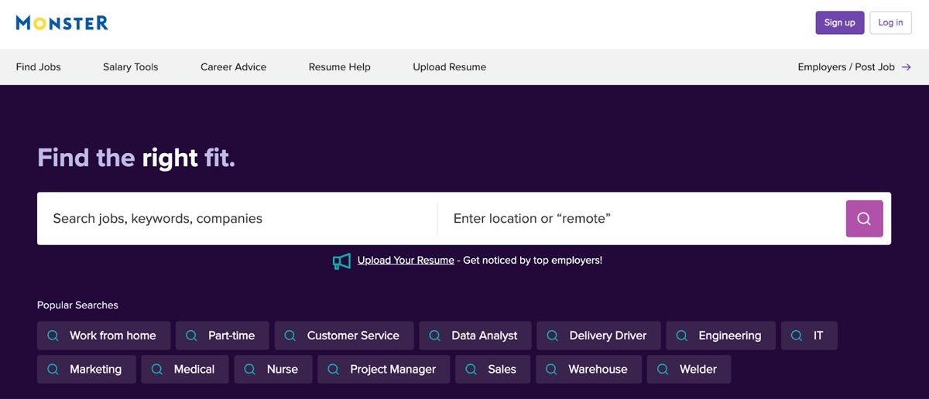Select the IT chip label
929x399 pixels.
(818, 336)
